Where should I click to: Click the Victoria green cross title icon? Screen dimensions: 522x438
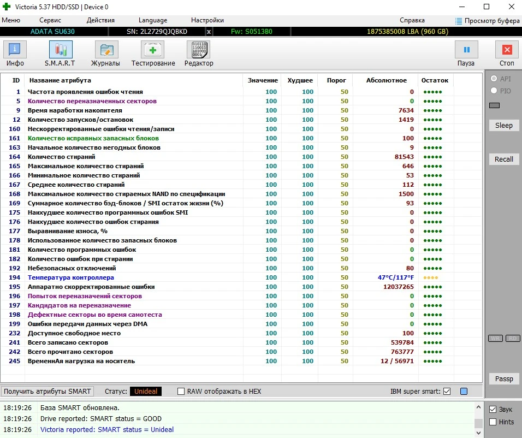[7, 7]
